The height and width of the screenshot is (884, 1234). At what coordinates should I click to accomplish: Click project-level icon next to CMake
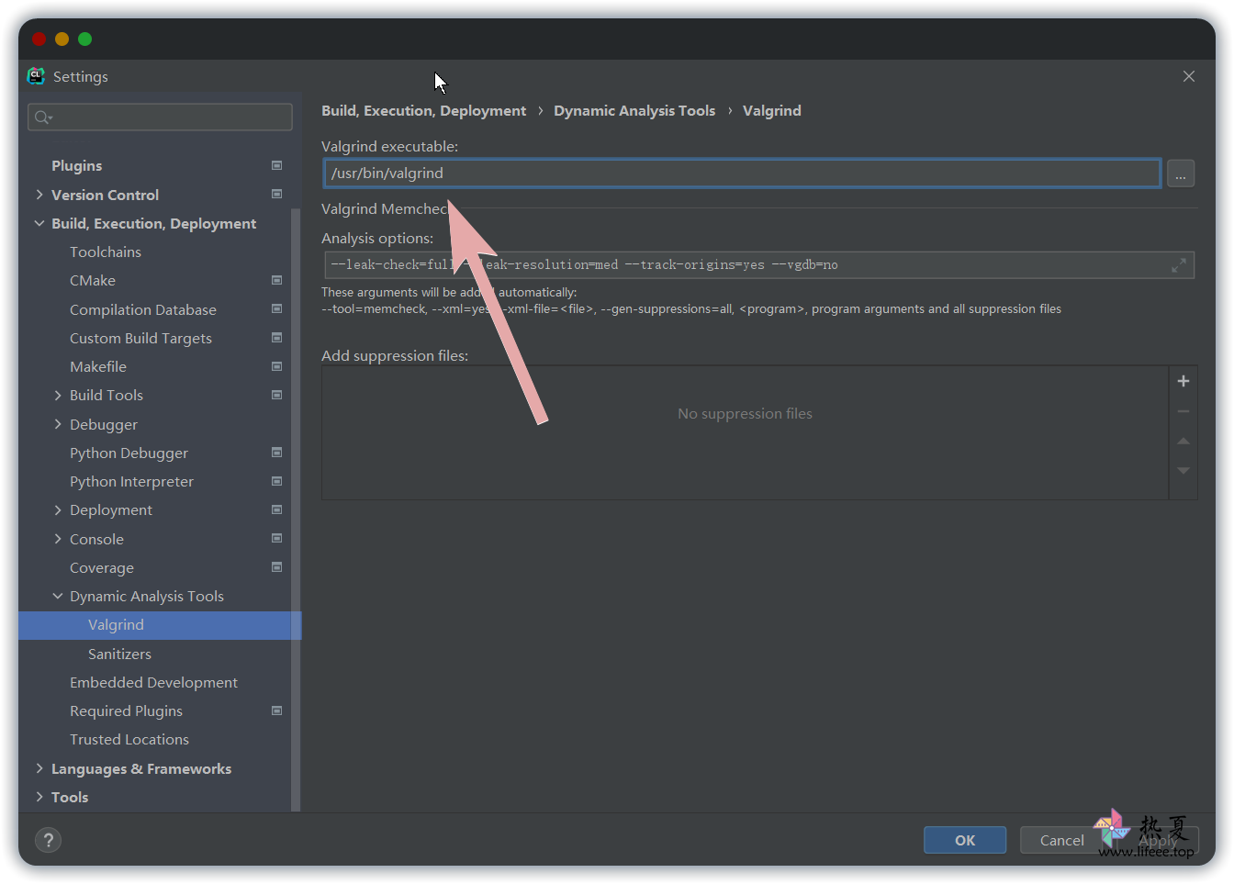(276, 281)
